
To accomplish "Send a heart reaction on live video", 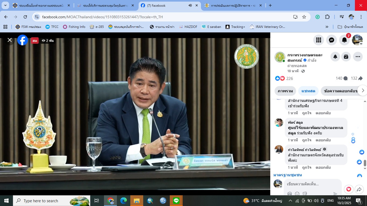I will tap(348, 189).
